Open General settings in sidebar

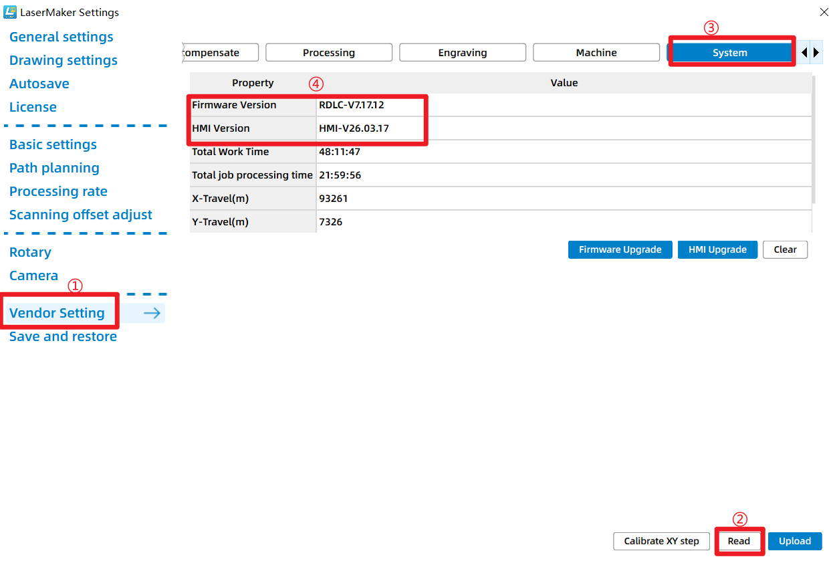tap(62, 37)
